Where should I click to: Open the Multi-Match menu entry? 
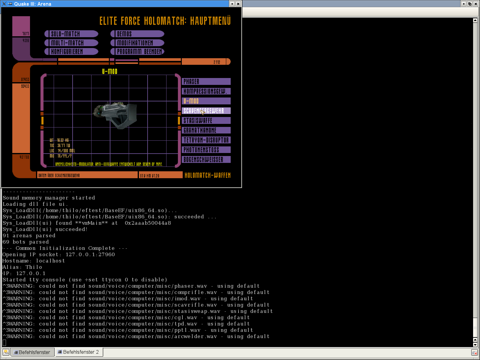pos(71,43)
